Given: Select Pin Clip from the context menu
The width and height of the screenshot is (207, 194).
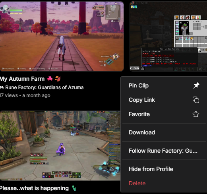Looking at the screenshot, I should [164, 85].
